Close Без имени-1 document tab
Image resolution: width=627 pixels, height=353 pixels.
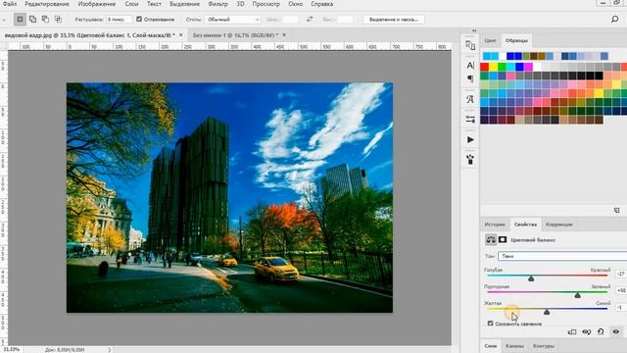point(284,35)
